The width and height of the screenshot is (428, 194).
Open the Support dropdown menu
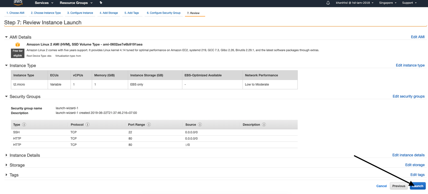[x=409, y=3]
